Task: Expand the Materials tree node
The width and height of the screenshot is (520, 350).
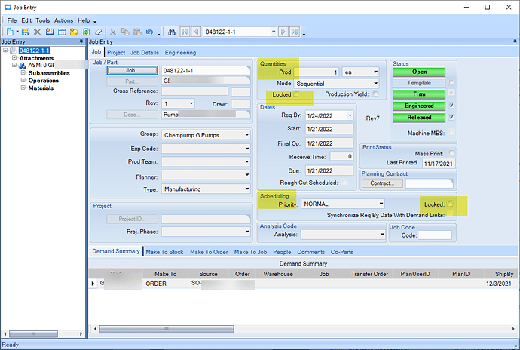Action: 23,87
